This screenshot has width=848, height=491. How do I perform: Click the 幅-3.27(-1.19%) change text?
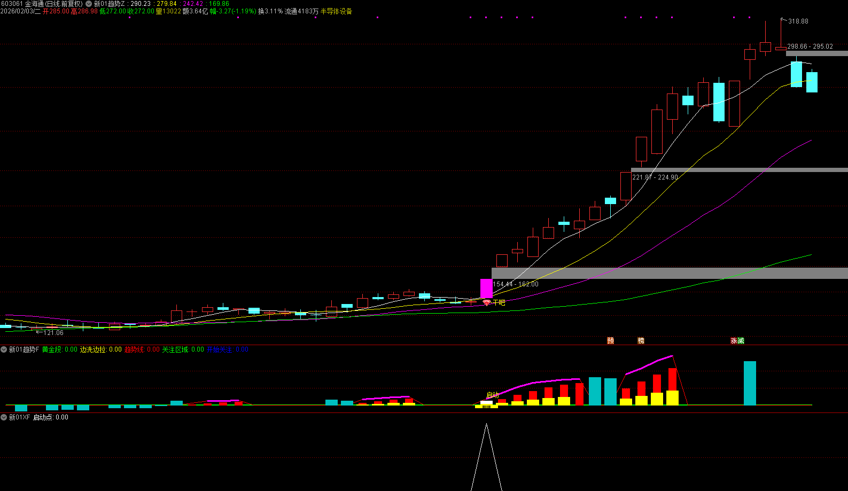233,11
